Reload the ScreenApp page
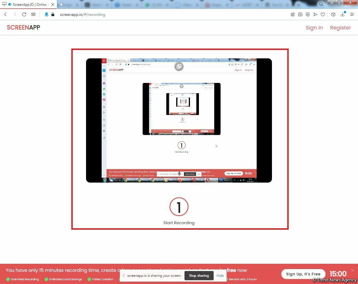The image size is (358, 284). coord(24,14)
